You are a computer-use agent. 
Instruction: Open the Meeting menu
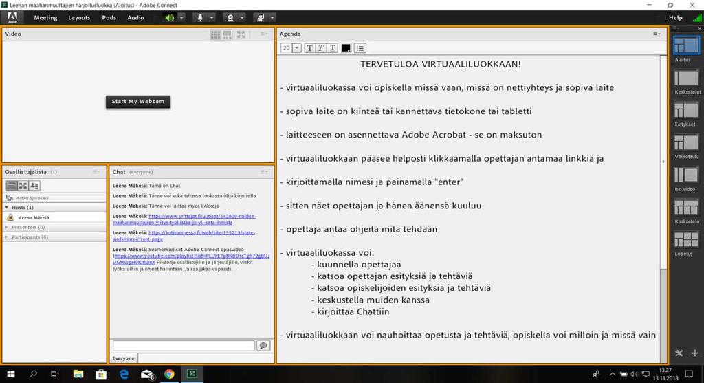click(x=45, y=17)
